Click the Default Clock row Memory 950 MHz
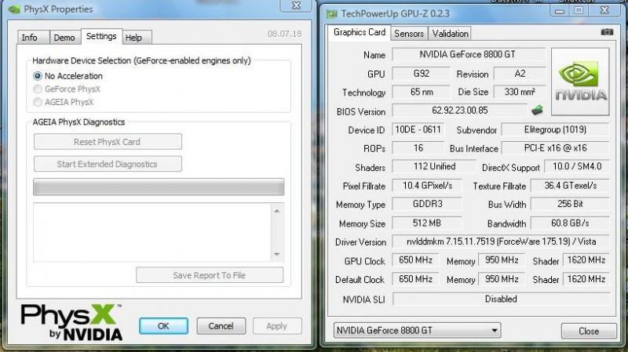 [x=502, y=279]
